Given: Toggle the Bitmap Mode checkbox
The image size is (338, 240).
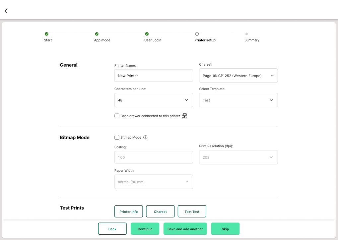Looking at the screenshot, I should [117, 137].
